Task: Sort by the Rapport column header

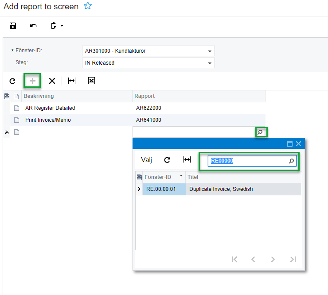Action: point(199,96)
